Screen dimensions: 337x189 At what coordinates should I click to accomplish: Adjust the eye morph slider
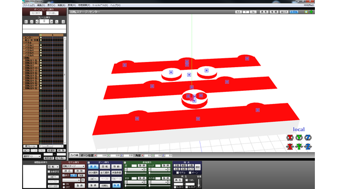tap(136, 173)
